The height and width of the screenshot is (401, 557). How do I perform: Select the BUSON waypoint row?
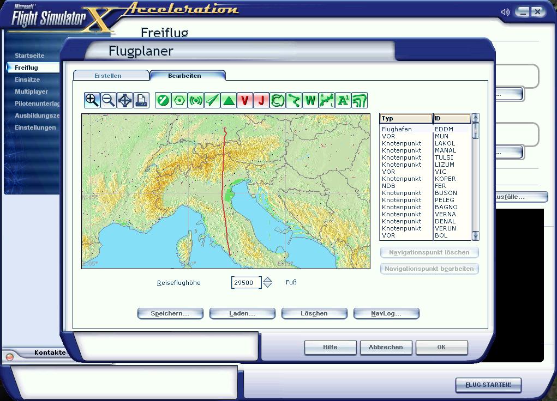click(425, 193)
